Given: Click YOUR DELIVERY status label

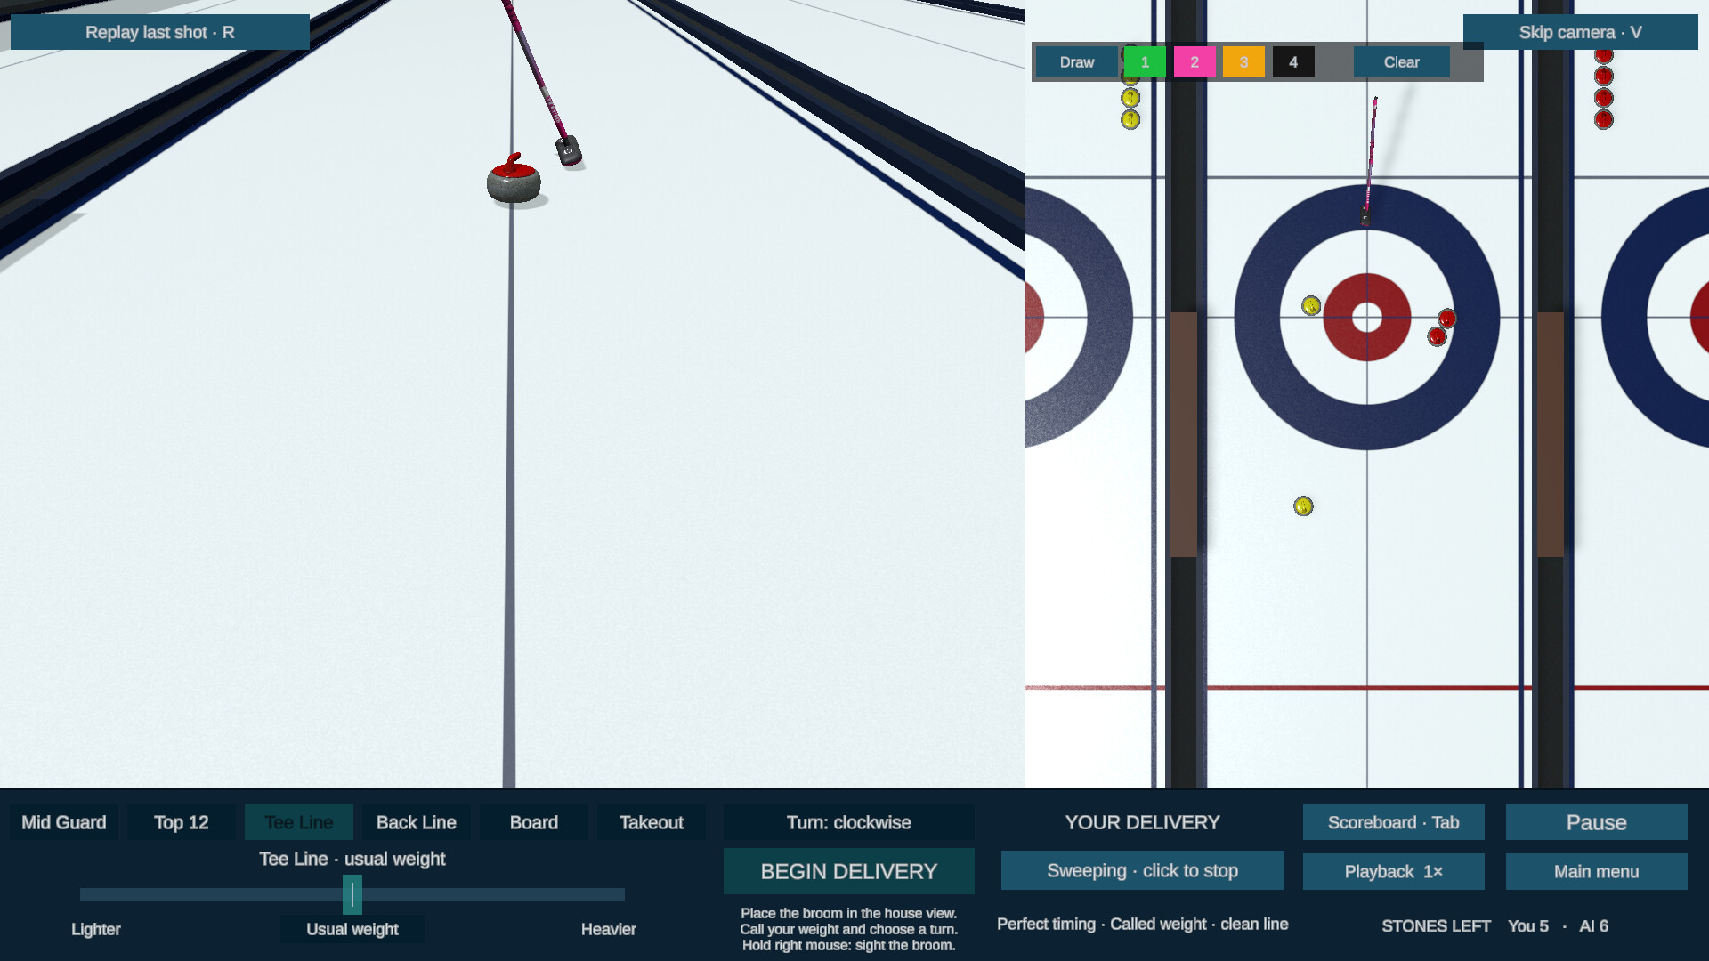Looking at the screenshot, I should pyautogui.click(x=1143, y=822).
